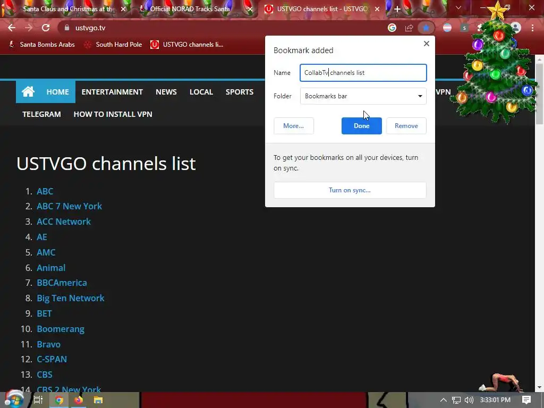Share this page via share icon
544x408 pixels.
tap(409, 28)
